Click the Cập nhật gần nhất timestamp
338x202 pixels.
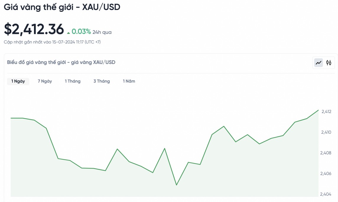(x=52, y=42)
